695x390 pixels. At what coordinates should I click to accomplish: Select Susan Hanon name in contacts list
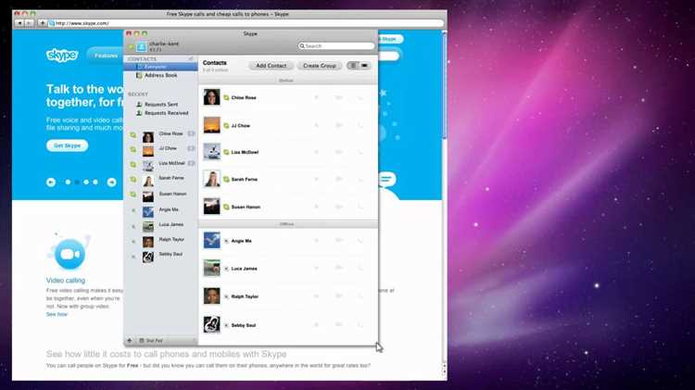[x=246, y=207]
